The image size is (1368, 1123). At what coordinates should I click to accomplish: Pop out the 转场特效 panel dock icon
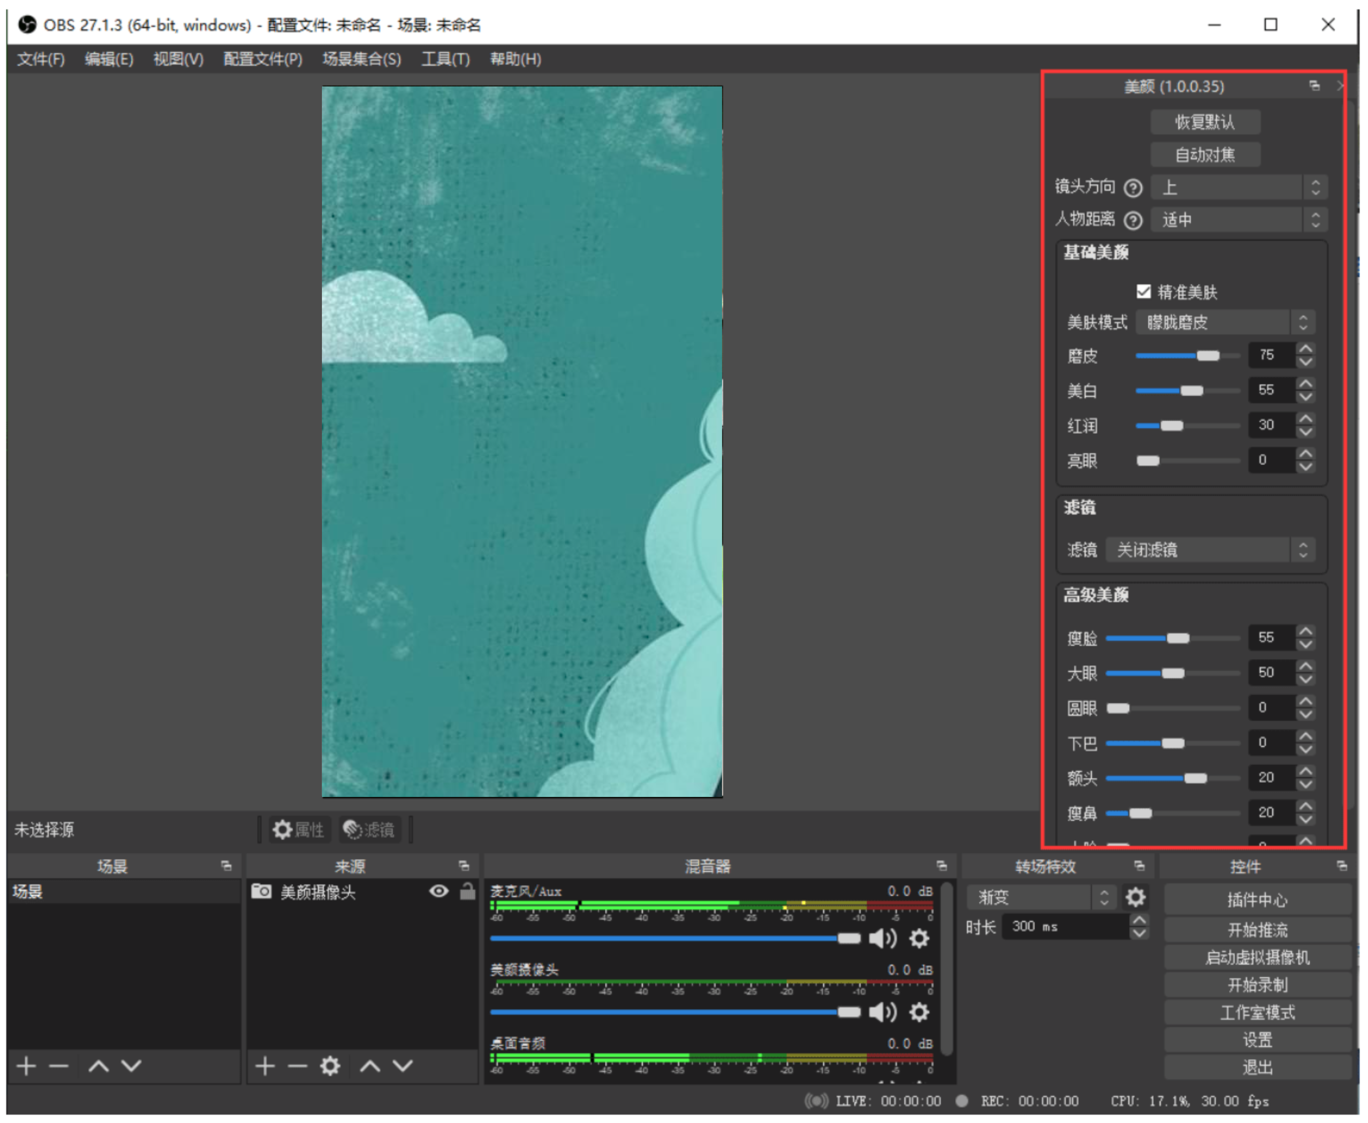pyautogui.click(x=1140, y=866)
